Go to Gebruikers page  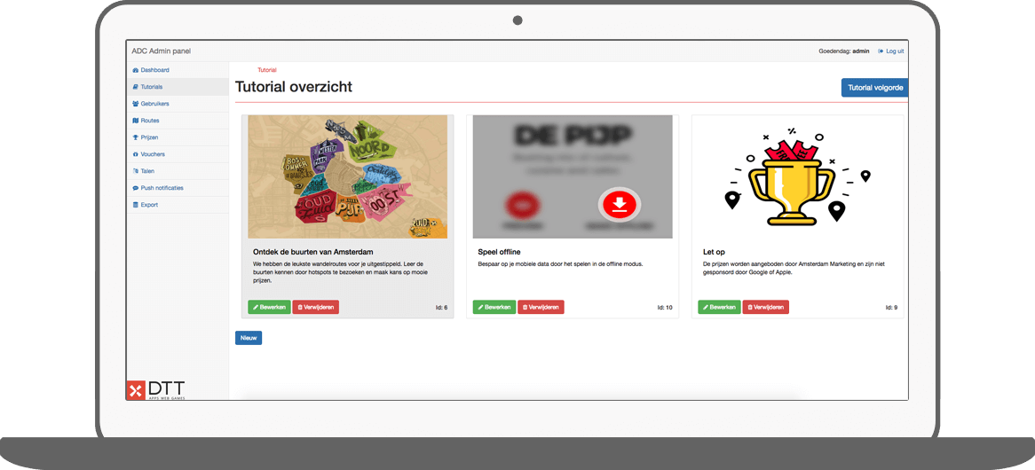pyautogui.click(x=178, y=104)
